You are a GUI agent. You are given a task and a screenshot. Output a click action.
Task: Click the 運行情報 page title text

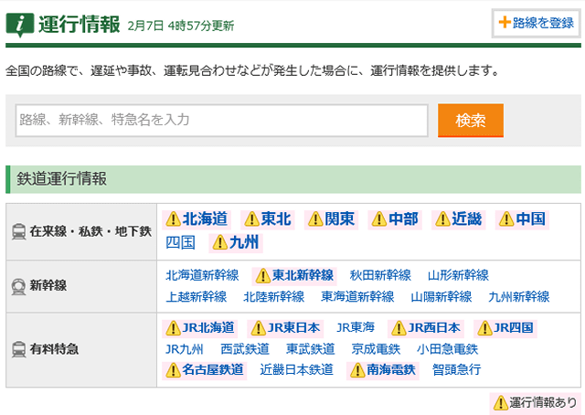80,25
